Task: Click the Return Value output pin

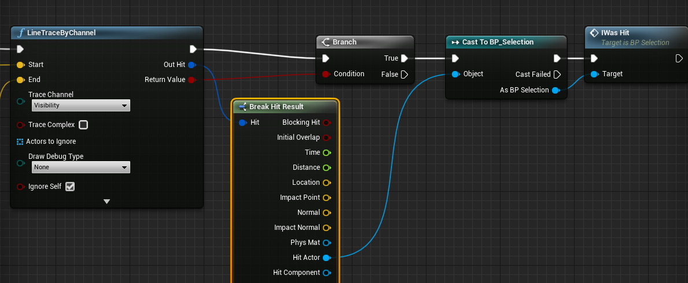Action: (192, 80)
